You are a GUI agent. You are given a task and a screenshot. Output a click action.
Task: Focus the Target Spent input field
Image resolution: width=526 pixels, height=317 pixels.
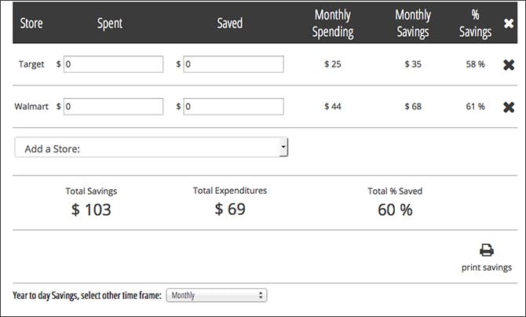coord(113,64)
